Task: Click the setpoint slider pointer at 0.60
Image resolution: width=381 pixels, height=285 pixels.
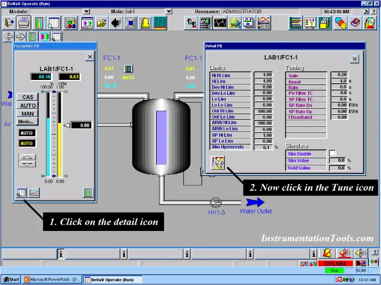Action: tap(67, 125)
